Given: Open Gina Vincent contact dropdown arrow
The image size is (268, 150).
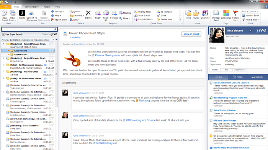Looking at the screenshot, I should tap(250, 30).
